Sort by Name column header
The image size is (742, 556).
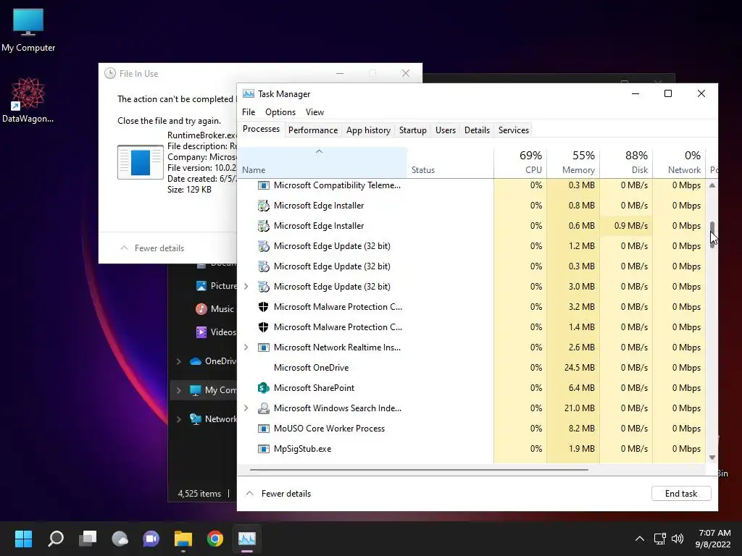[323, 162]
